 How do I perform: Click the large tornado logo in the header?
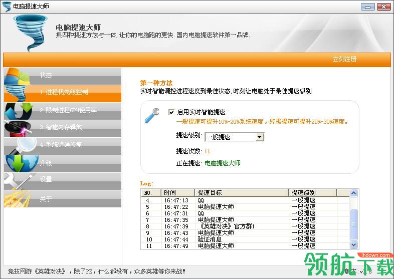tap(30, 33)
